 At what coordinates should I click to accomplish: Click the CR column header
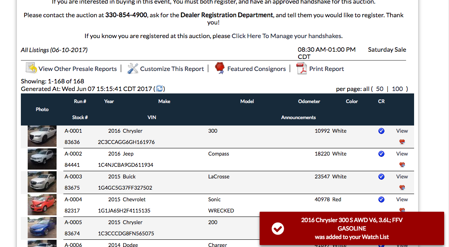pyautogui.click(x=381, y=101)
